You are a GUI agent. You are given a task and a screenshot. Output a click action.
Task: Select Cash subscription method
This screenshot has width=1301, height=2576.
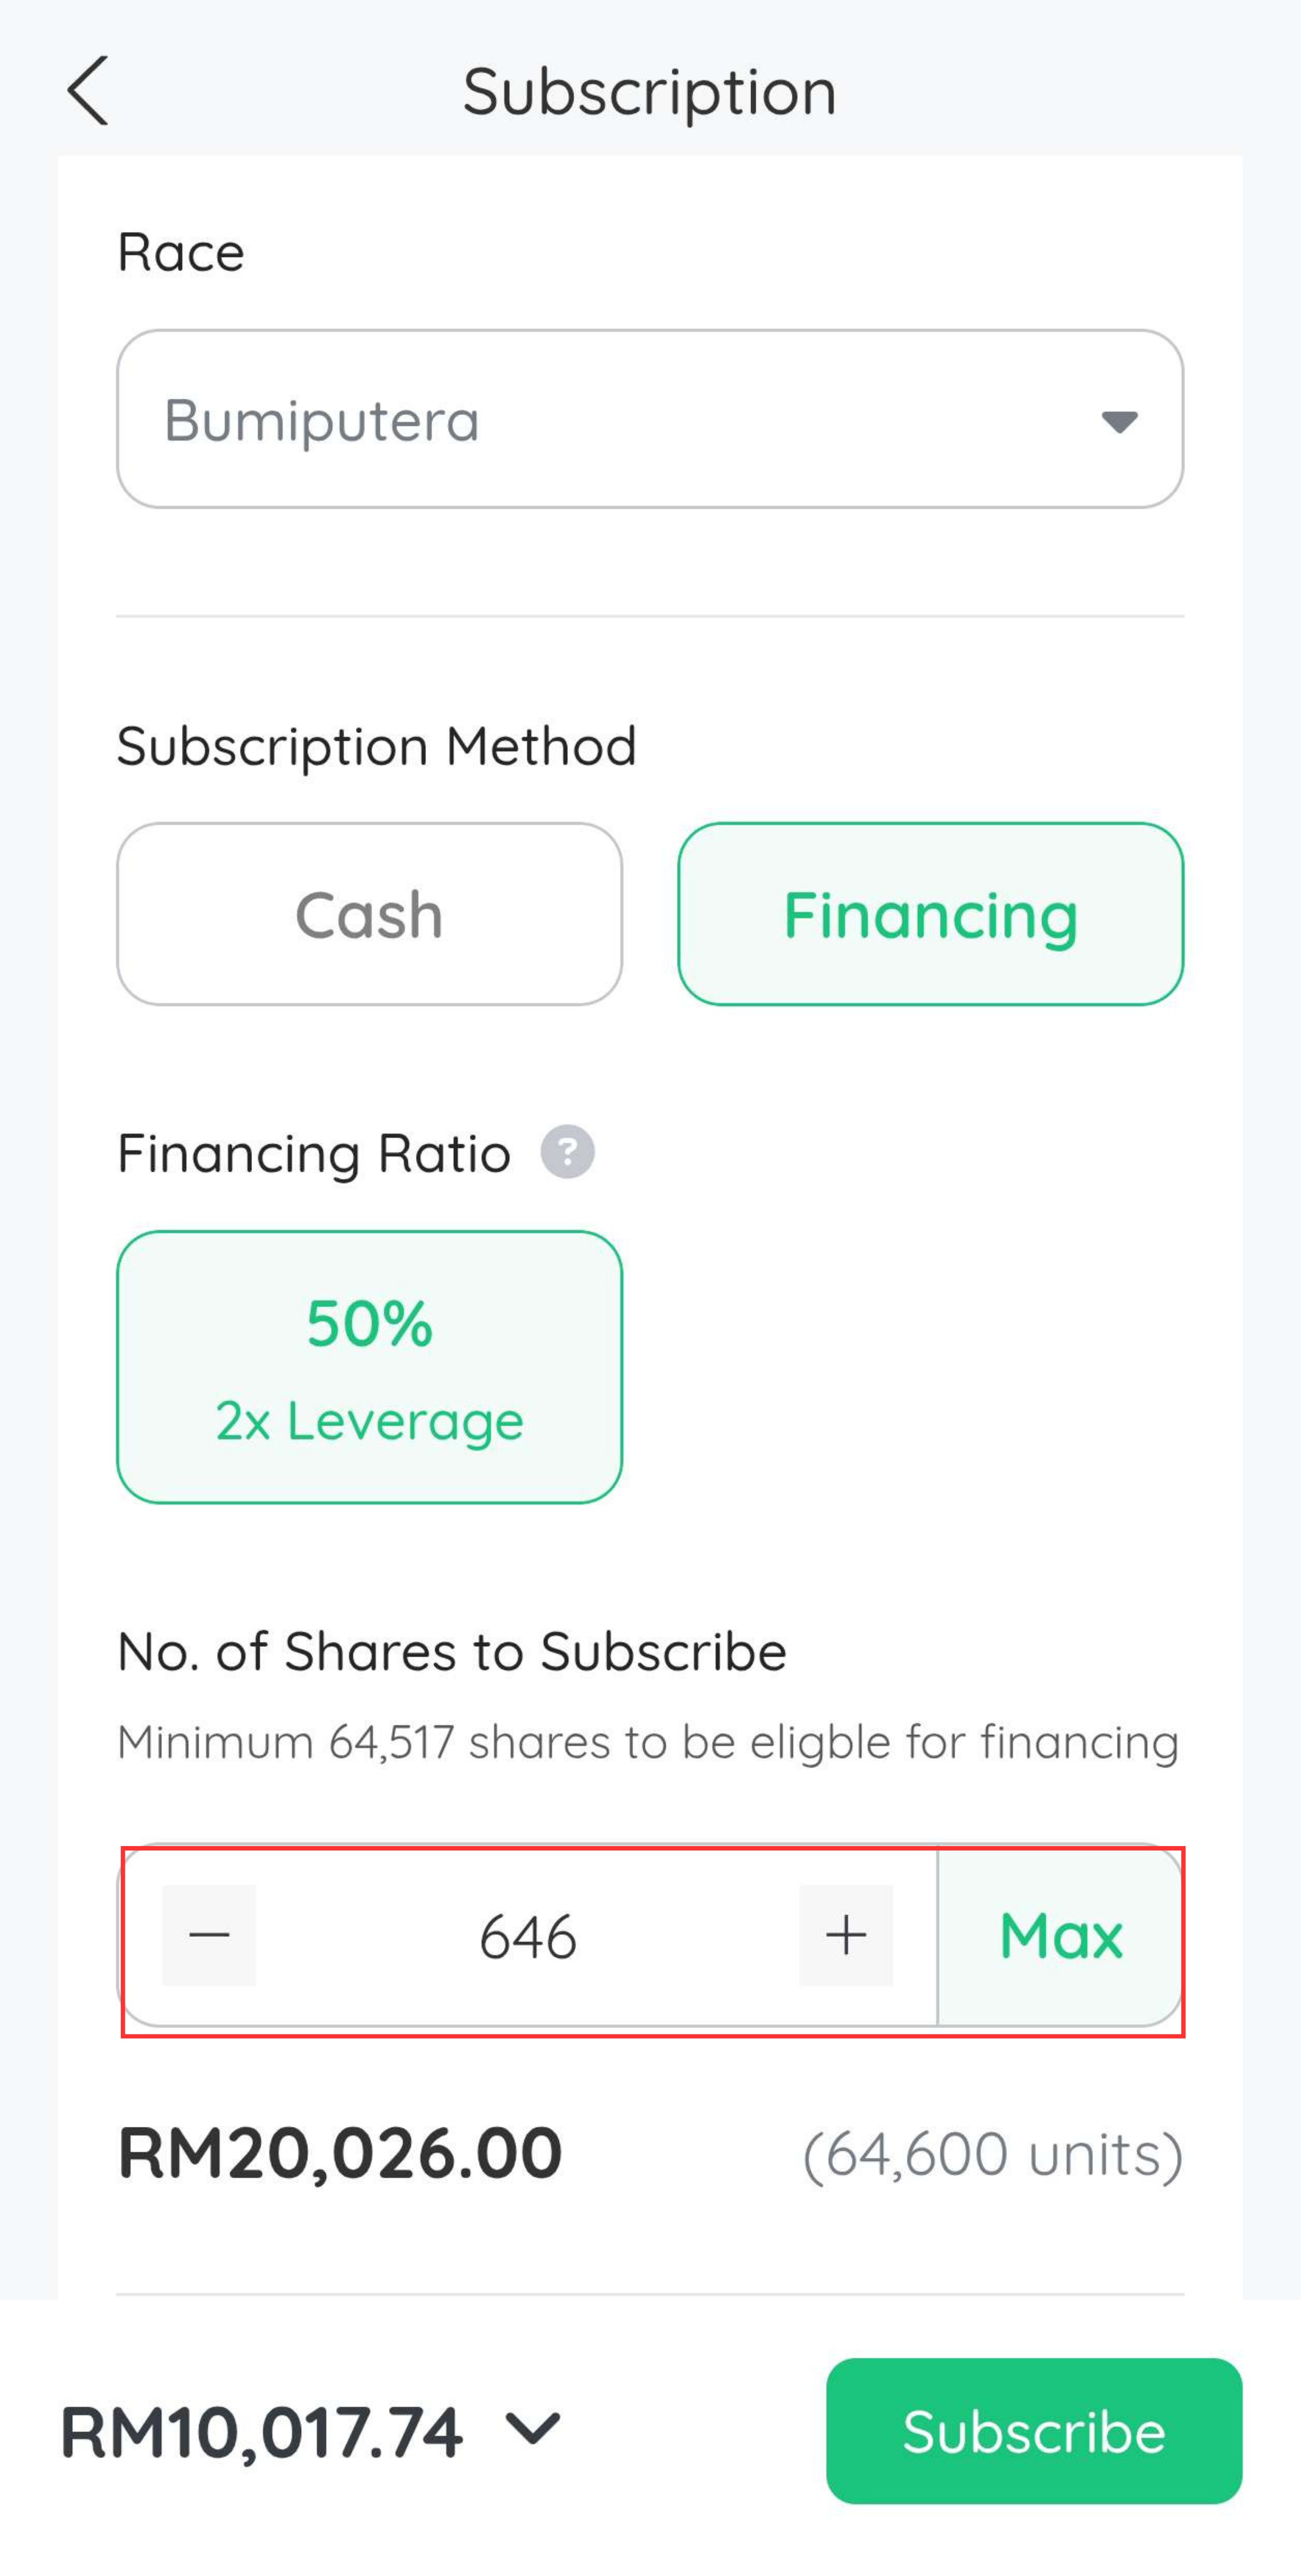(x=369, y=914)
